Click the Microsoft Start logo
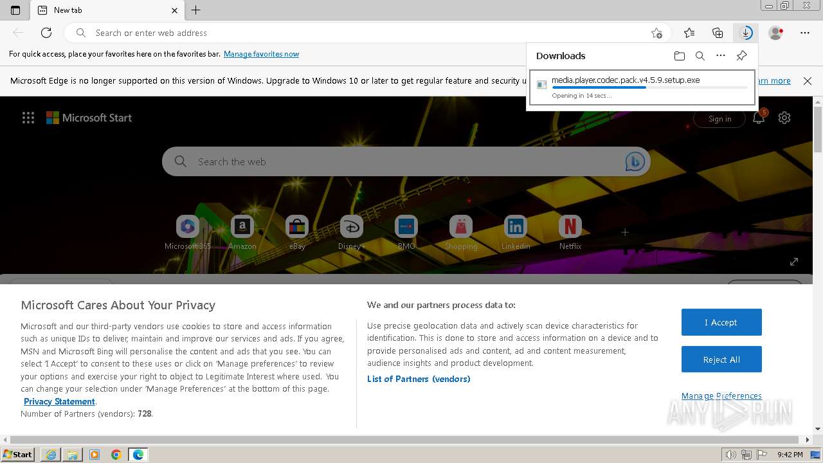The image size is (823, 463). (89, 118)
